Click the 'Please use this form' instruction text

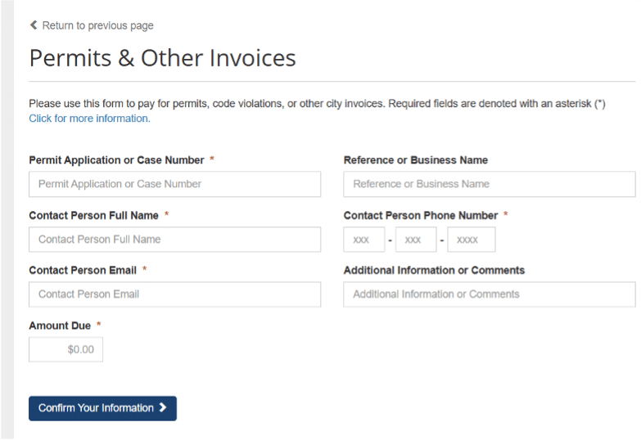tap(318, 103)
